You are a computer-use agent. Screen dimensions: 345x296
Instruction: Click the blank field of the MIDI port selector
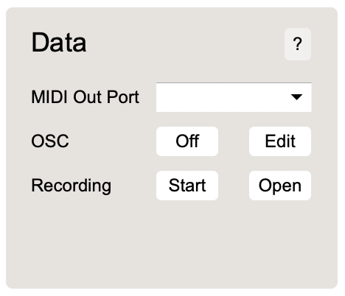tap(221, 97)
